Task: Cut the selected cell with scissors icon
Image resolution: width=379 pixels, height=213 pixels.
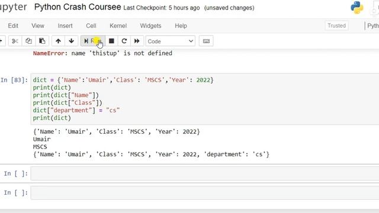Action: (15, 41)
